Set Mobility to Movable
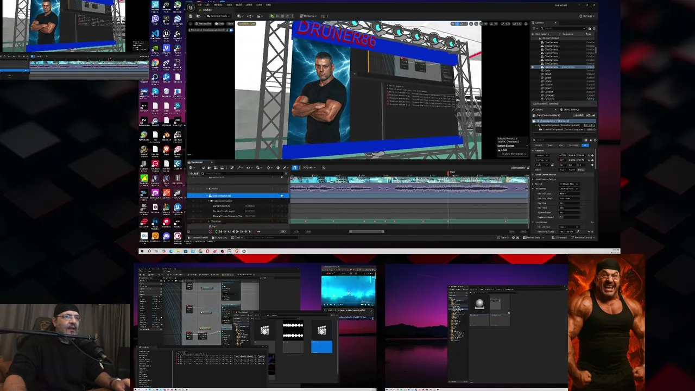Image resolution: width=695 pixels, height=391 pixels. pyautogui.click(x=581, y=170)
